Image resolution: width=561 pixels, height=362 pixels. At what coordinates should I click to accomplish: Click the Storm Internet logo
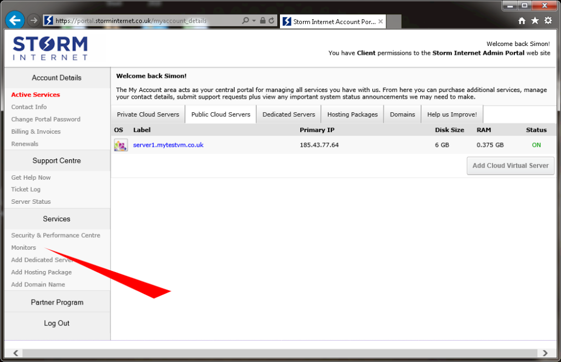tap(50, 48)
